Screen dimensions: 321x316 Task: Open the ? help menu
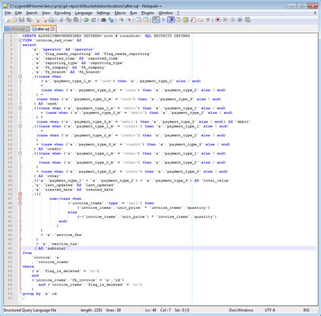click(x=178, y=13)
